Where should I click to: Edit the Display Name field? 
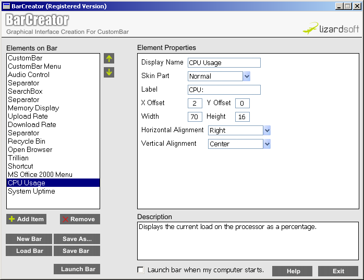tap(224, 63)
